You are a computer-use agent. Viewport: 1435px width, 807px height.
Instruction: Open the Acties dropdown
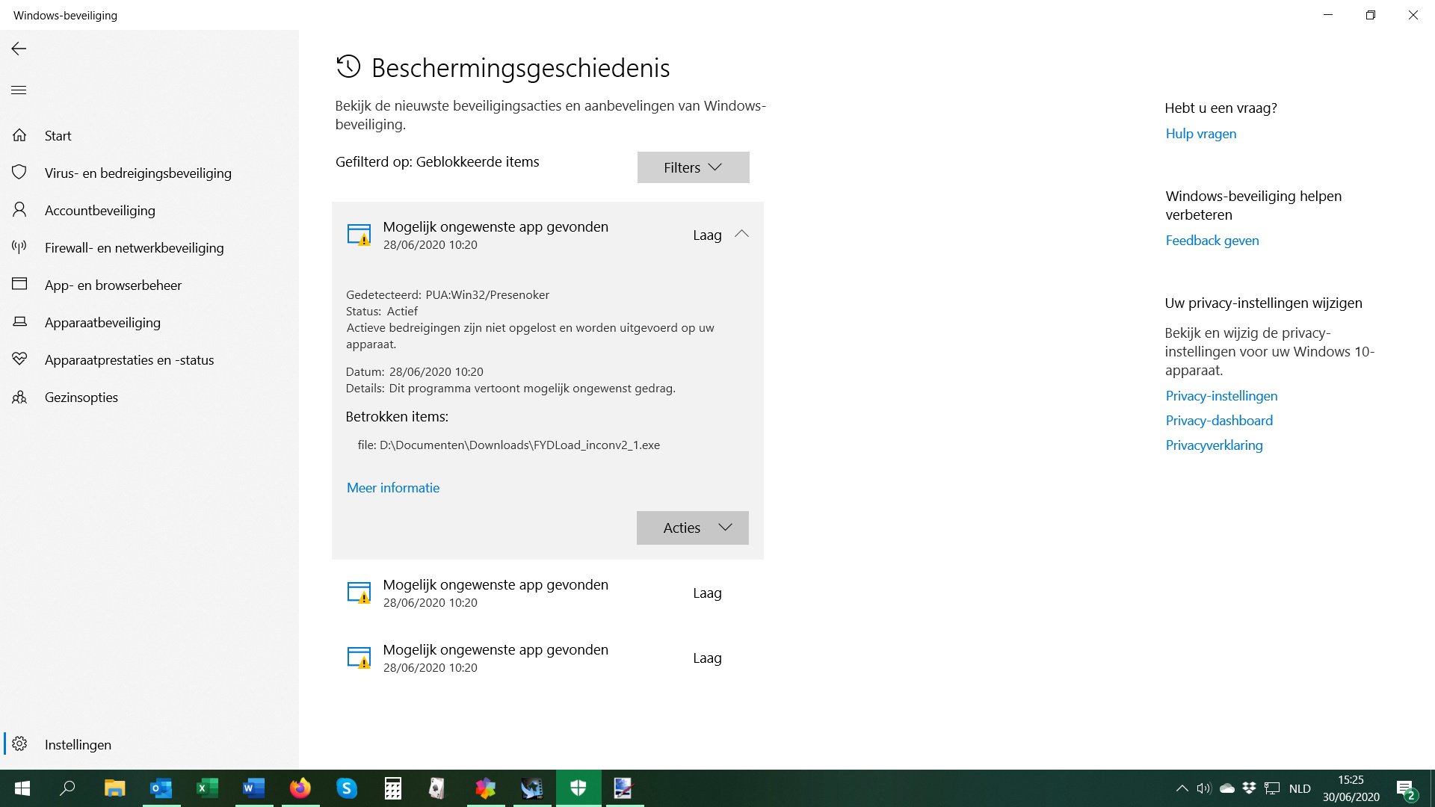click(692, 528)
